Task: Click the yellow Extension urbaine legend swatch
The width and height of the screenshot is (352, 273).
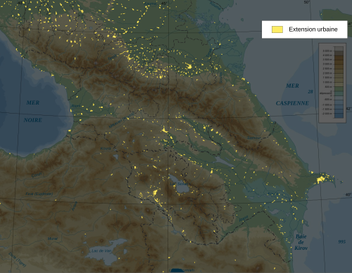Action: pos(277,29)
